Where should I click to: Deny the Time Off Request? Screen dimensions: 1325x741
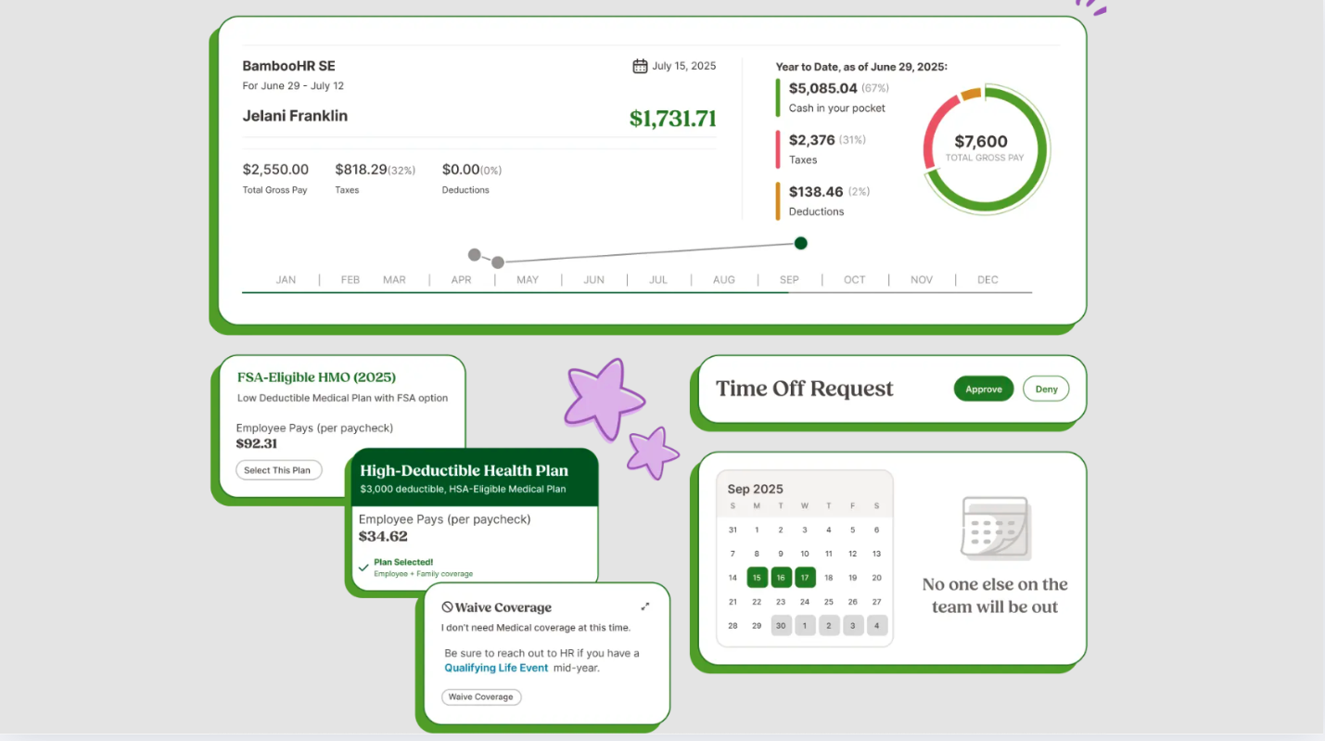1046,389
